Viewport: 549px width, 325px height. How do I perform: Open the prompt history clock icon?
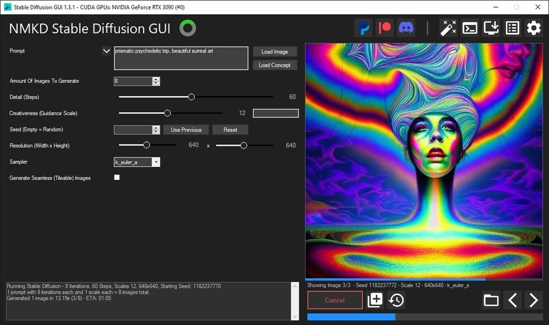396,300
